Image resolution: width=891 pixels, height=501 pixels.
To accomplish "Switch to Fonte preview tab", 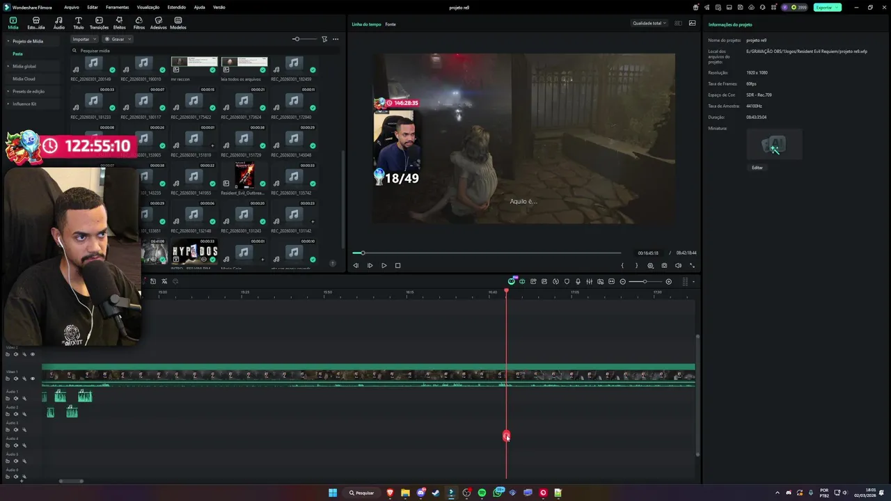I will [391, 24].
